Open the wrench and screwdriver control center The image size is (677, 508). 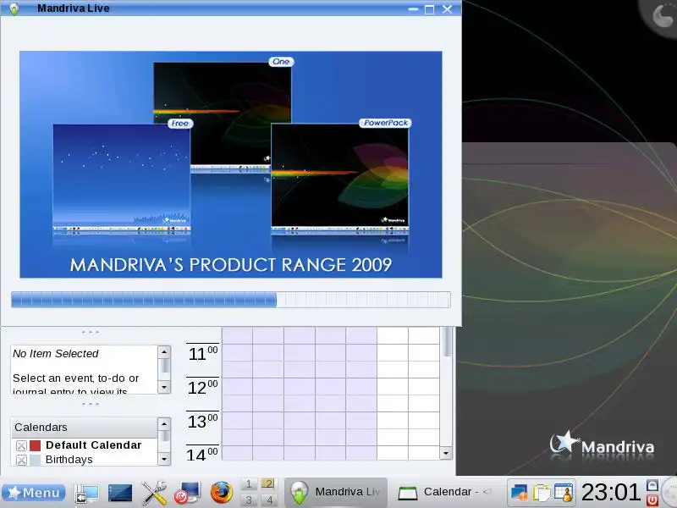point(154,493)
